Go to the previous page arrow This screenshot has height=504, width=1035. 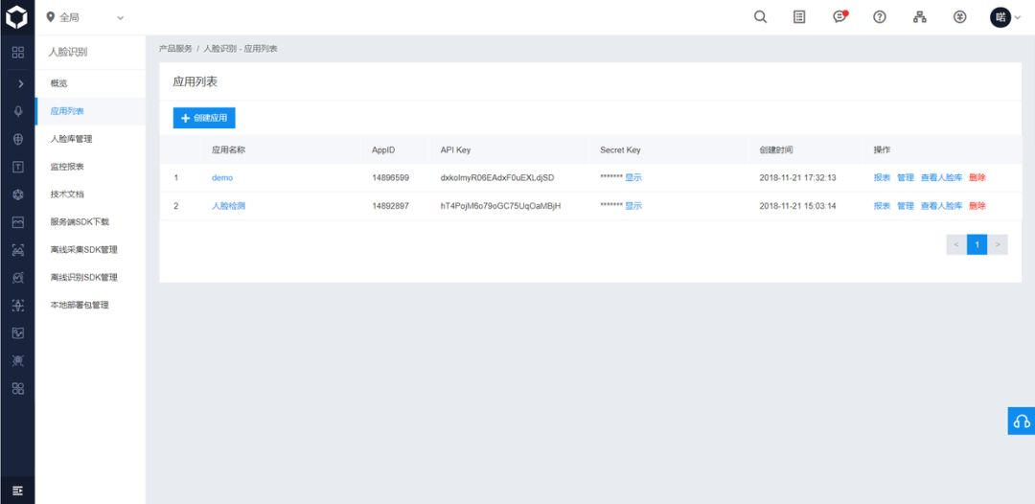click(x=956, y=244)
